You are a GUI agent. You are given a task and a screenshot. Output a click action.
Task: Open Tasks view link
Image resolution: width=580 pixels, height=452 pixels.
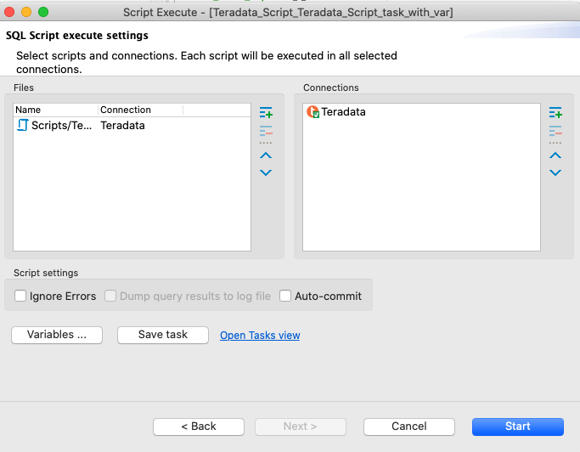tap(260, 336)
